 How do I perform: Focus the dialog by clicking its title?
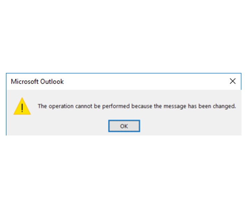coord(37,82)
